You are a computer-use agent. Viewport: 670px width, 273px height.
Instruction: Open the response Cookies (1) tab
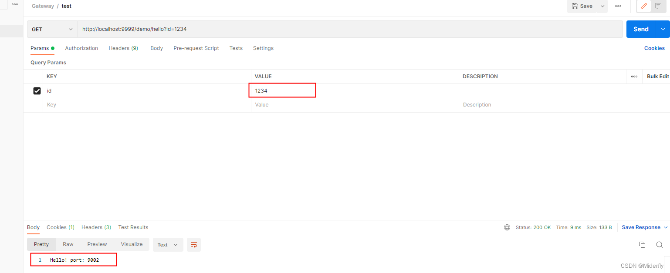[61, 227]
